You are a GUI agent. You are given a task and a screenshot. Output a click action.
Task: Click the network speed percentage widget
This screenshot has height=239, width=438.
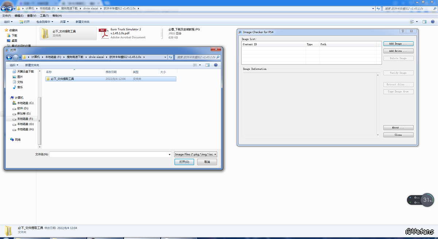tap(427, 200)
